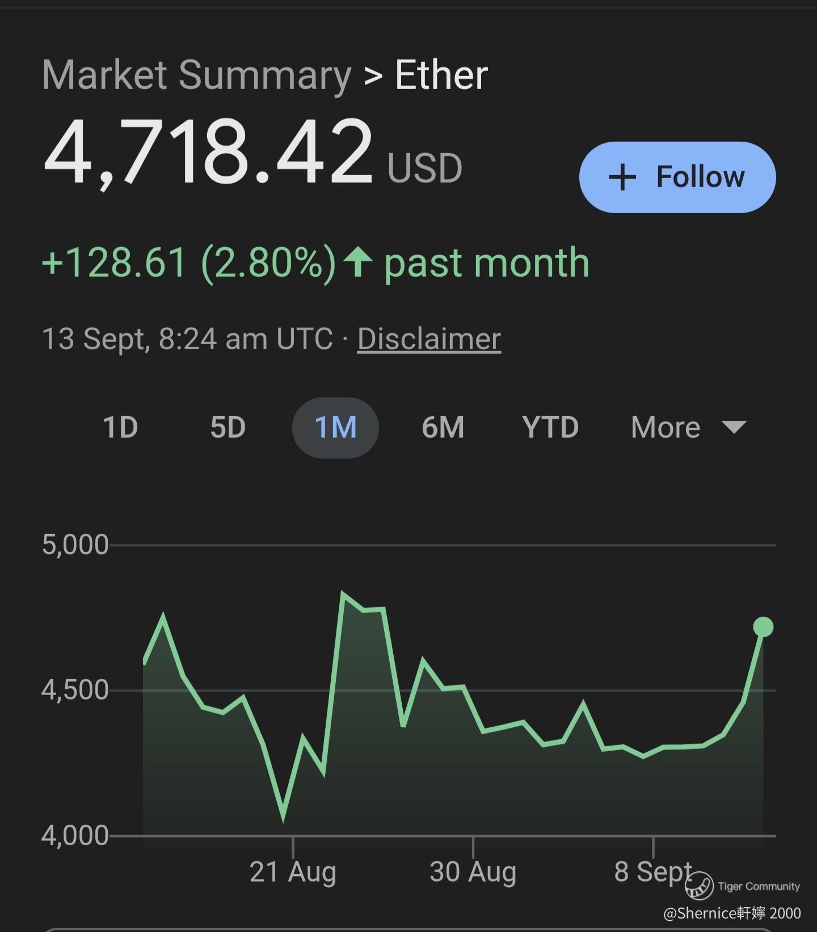This screenshot has height=932, width=817.
Task: Click the chart's current price dot
Action: point(763,627)
